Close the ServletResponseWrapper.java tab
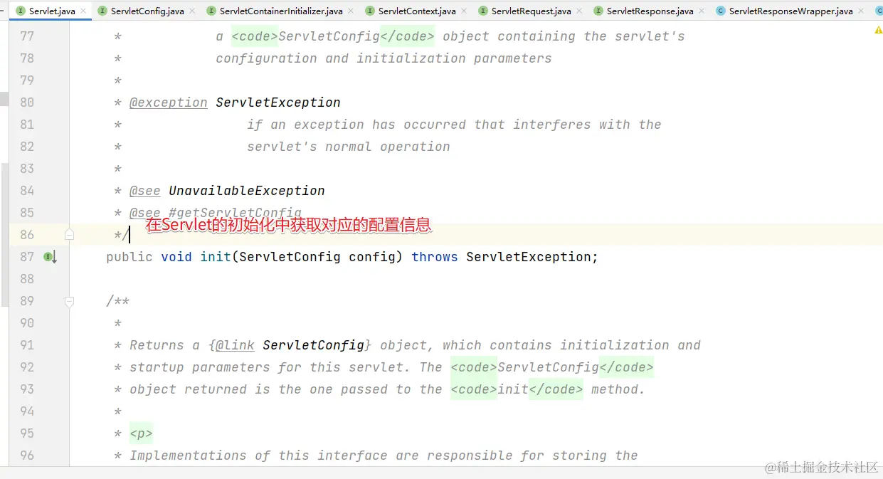This screenshot has width=883, height=479. point(862,11)
